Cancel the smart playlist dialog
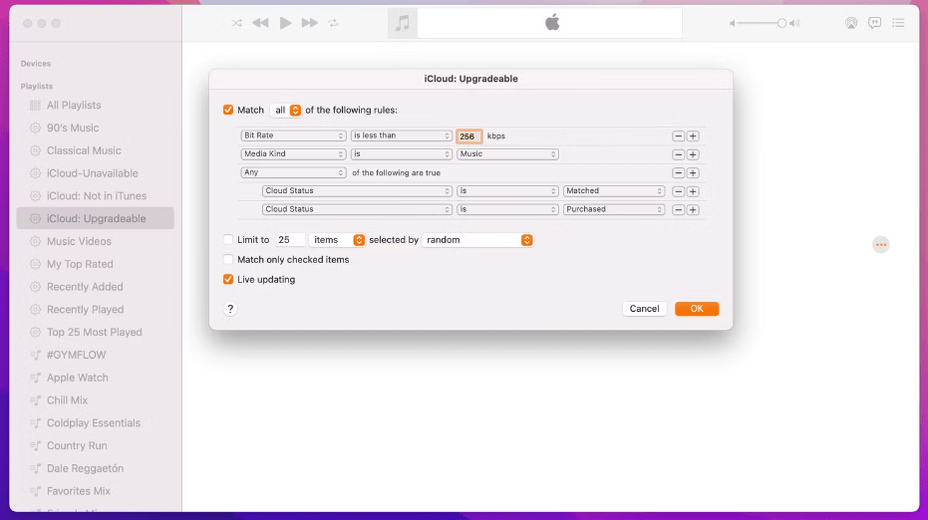Screen dimensions: 928x520 coord(644,308)
